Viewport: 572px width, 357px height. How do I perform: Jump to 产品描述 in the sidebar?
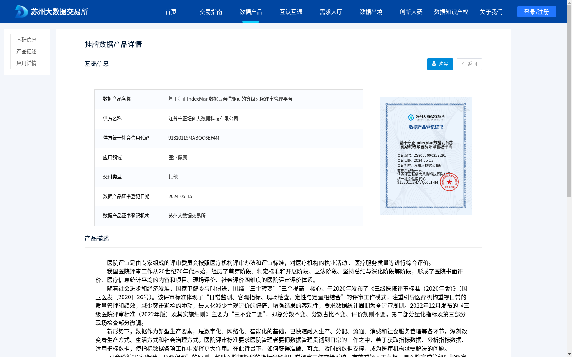pos(26,51)
